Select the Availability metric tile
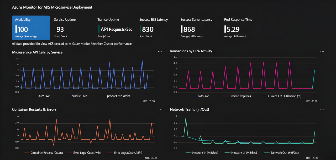This screenshot has height=160, width=336. [31, 27]
